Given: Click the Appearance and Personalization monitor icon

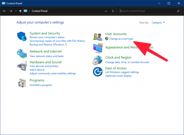Looking at the screenshot, I should pyautogui.click(x=98, y=48).
